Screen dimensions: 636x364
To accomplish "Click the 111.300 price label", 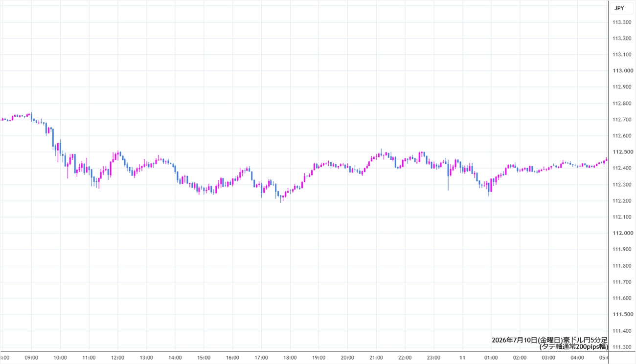I will pos(621,347).
